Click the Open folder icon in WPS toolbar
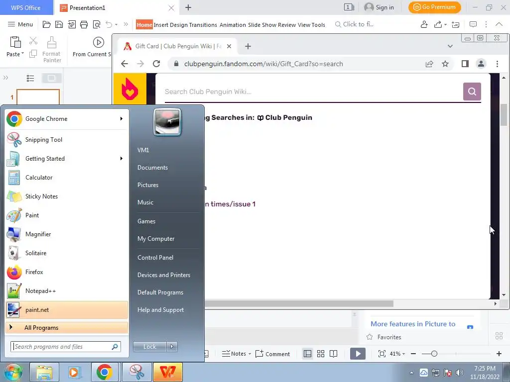Viewport: 510px width, 382px height. 46,24
